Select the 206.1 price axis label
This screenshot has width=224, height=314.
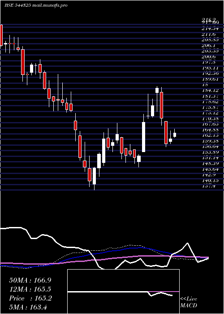tap(208, 46)
